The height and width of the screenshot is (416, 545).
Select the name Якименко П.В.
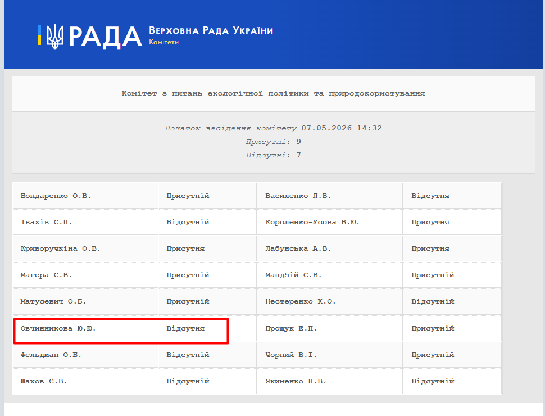[x=296, y=381]
